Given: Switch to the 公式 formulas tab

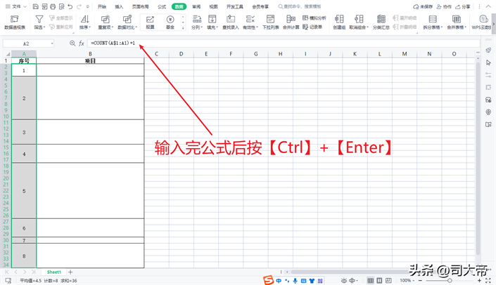Looking at the screenshot, I should point(162,6).
